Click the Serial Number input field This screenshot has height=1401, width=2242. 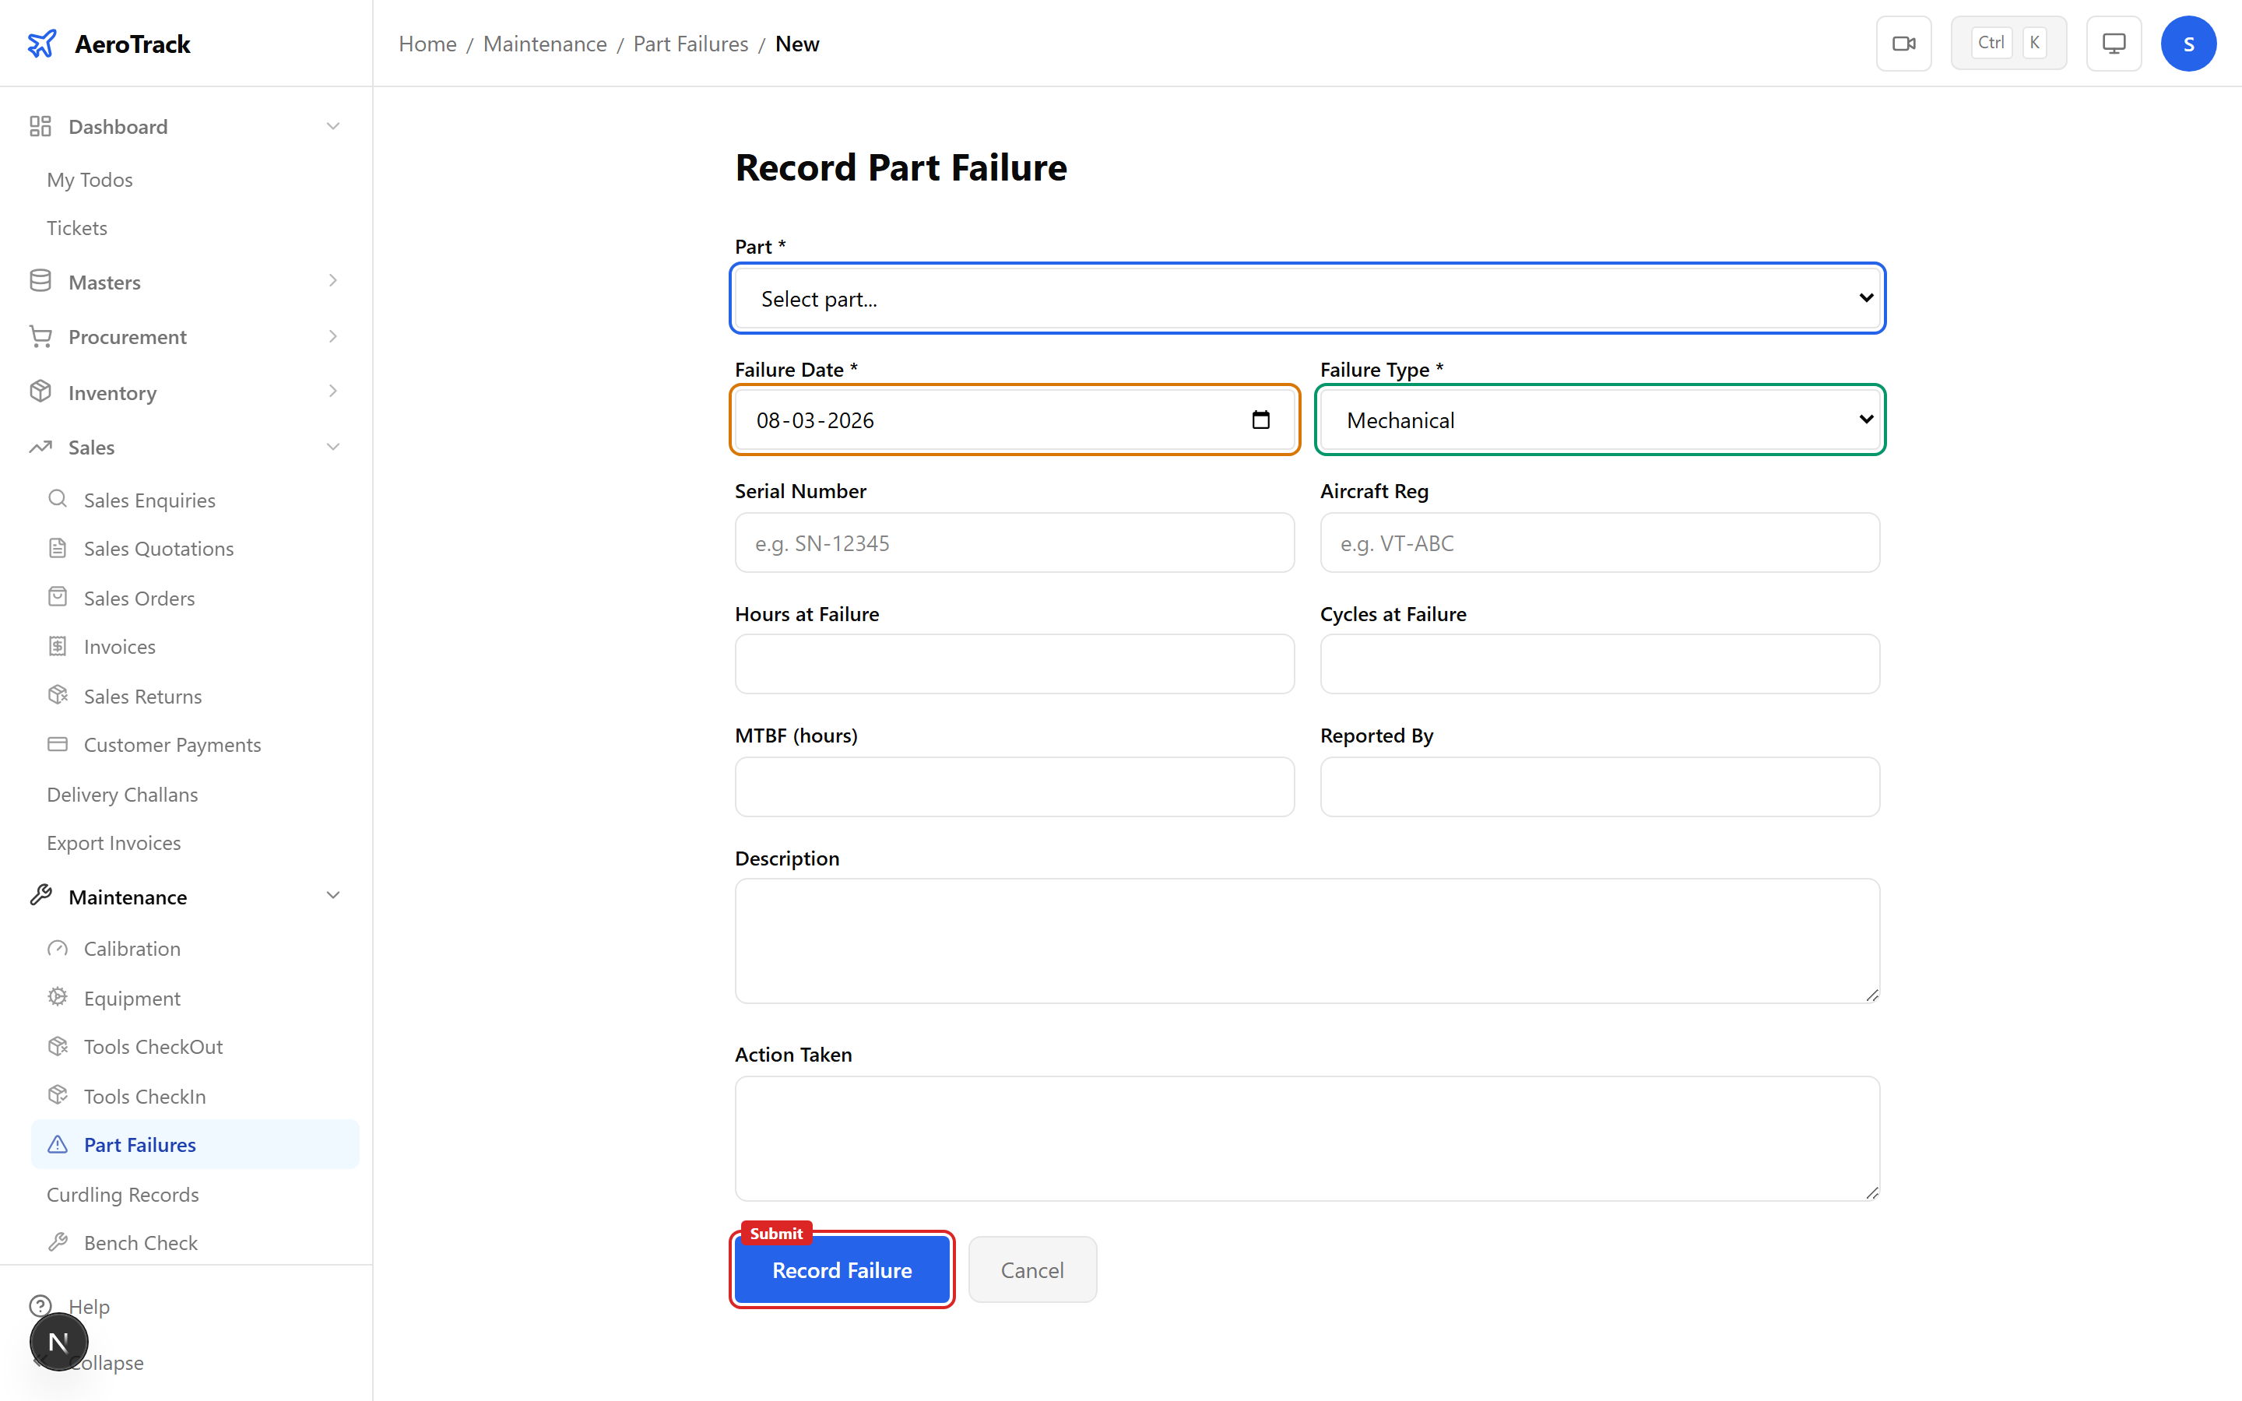pos(1014,543)
